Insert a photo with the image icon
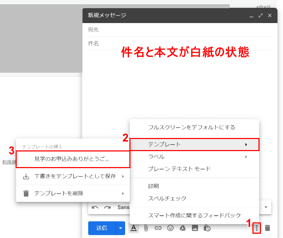The image size is (283, 238). [x=195, y=228]
